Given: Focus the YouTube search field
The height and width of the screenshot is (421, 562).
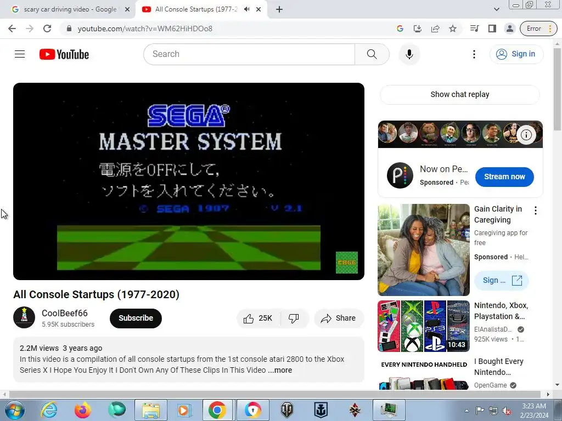Looking at the screenshot, I should coord(249,54).
